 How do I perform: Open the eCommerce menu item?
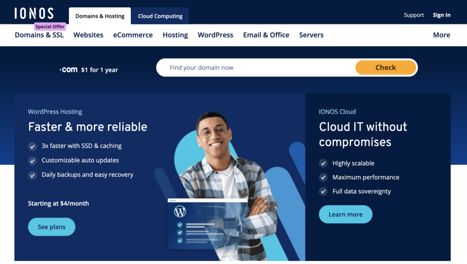click(133, 35)
